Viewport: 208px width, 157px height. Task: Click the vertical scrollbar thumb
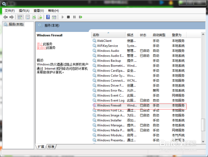point(203,125)
